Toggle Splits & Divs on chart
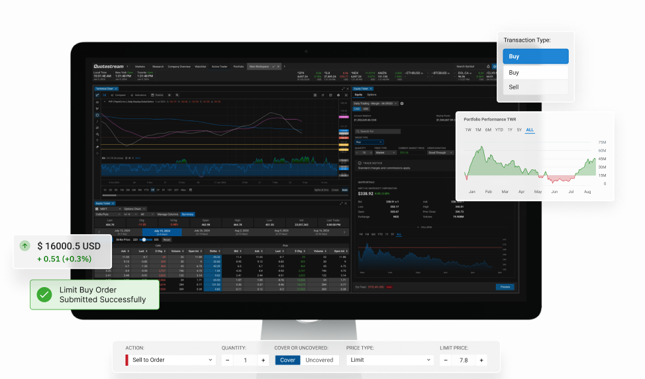The width and height of the screenshot is (645, 379). pyautogui.click(x=322, y=190)
